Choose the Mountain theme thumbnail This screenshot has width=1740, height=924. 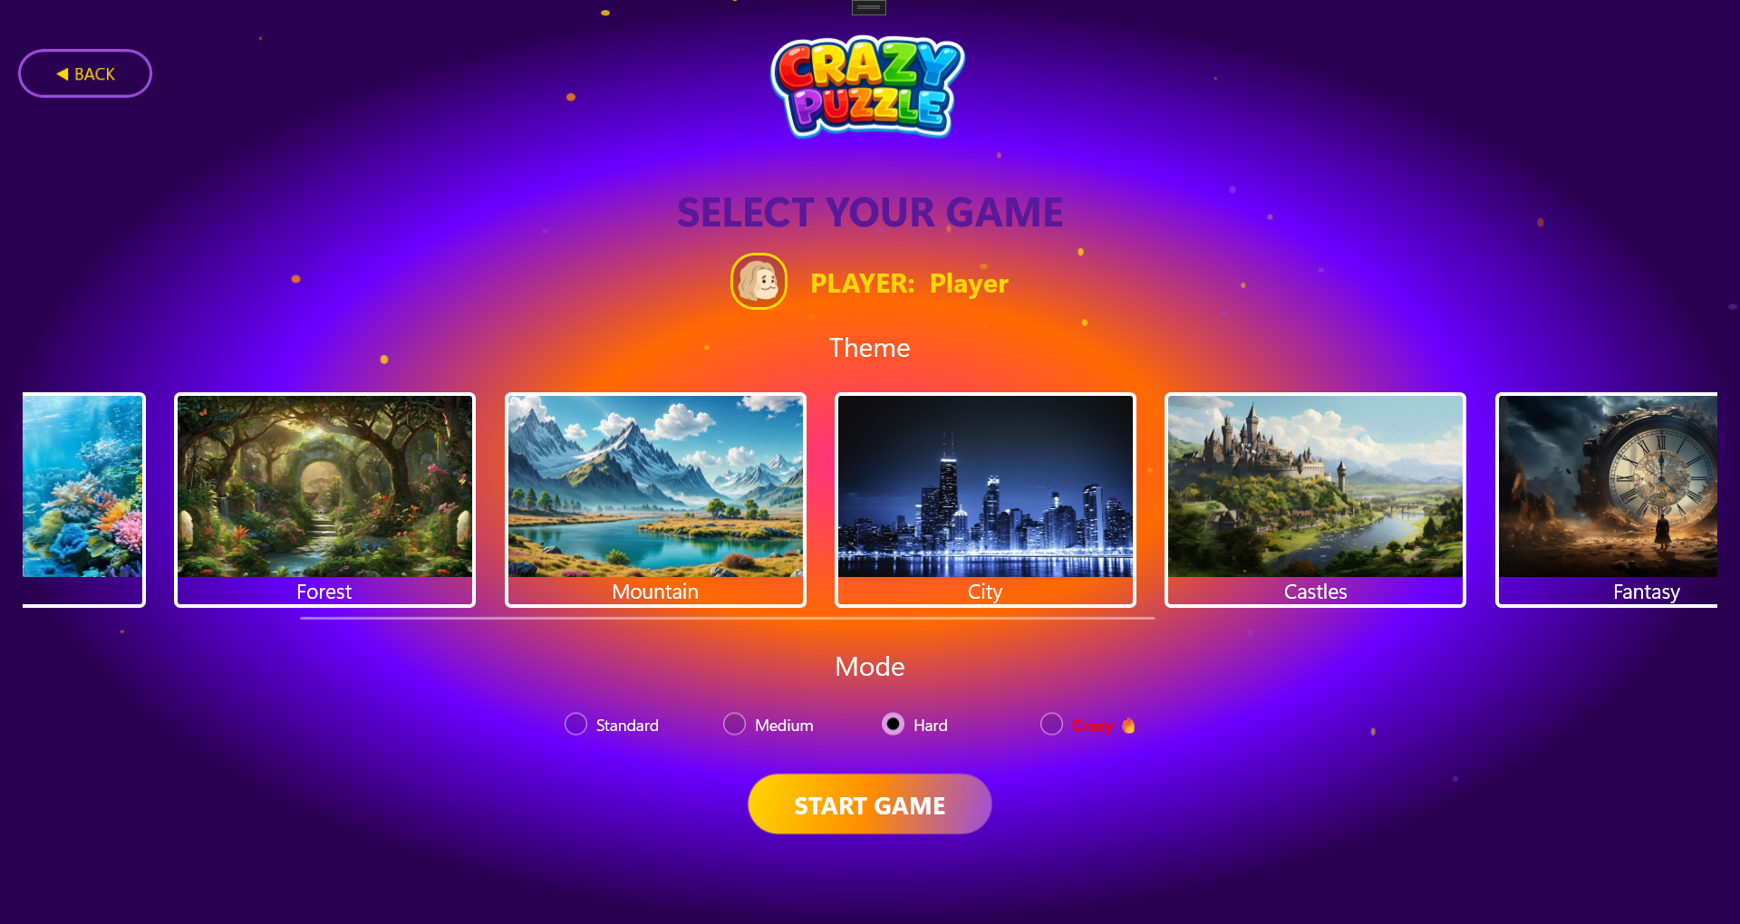(655, 500)
